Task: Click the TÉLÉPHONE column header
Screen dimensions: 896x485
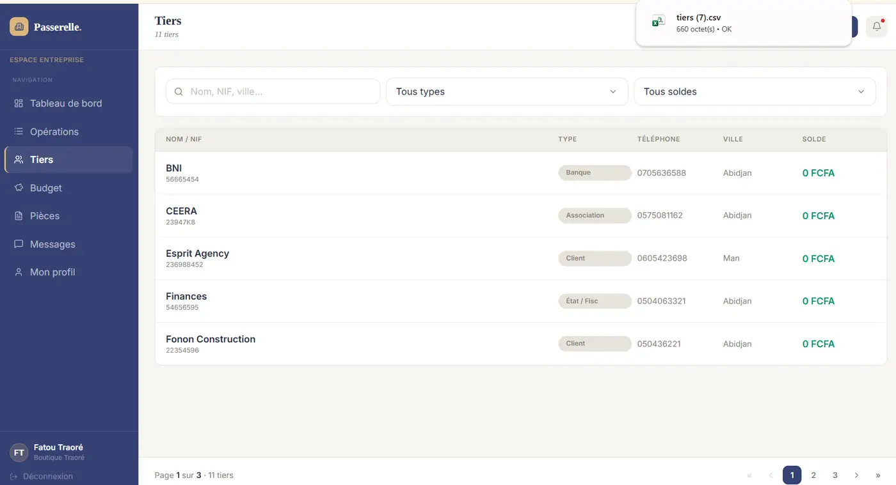Action: pos(659,139)
